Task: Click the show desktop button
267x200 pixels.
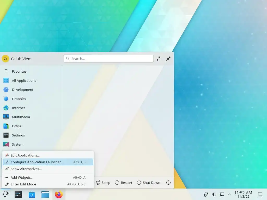Action: point(260,194)
